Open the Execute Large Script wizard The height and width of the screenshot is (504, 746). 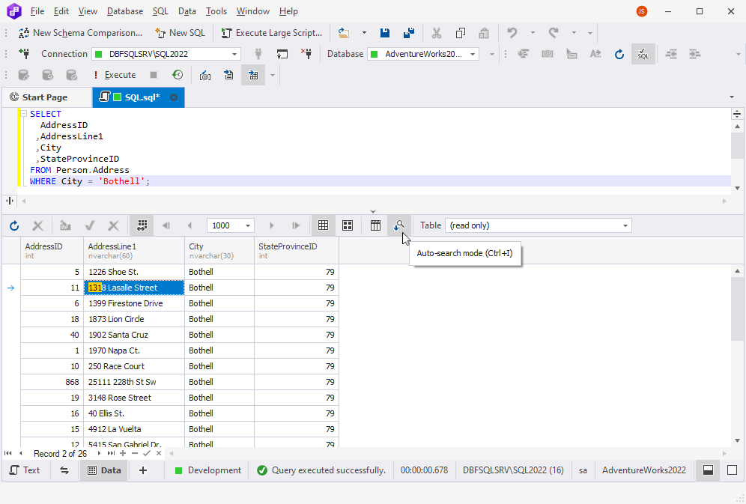pyautogui.click(x=272, y=33)
